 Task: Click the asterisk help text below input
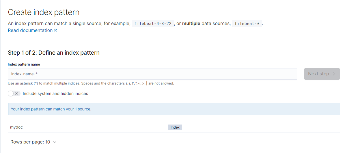(x=91, y=83)
